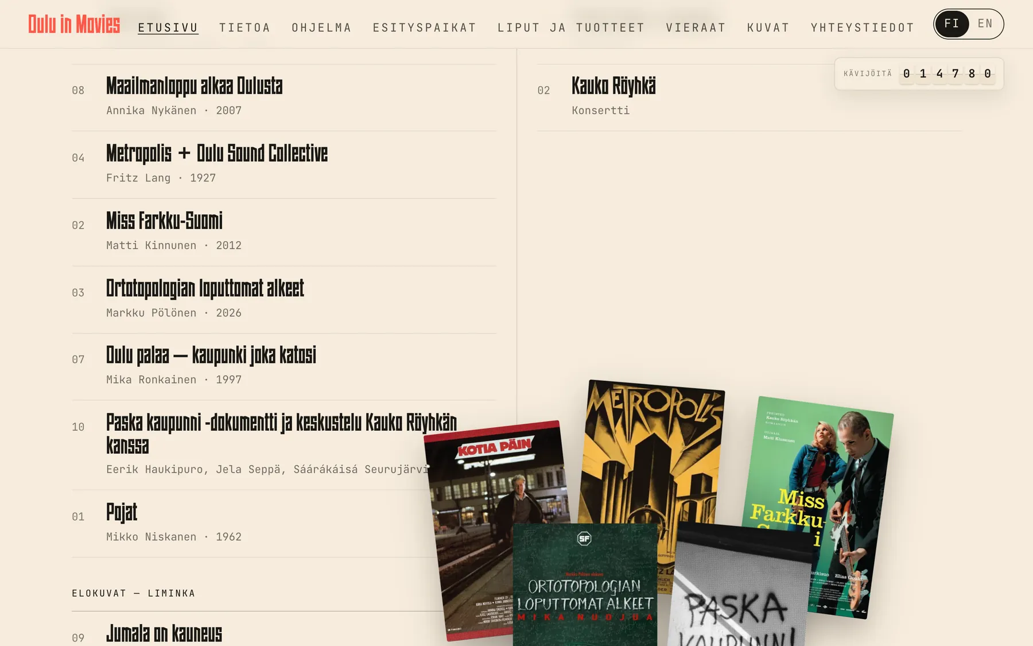Open film Maailmanloppu alkaa Oulusta
The width and height of the screenshot is (1033, 646).
point(195,86)
